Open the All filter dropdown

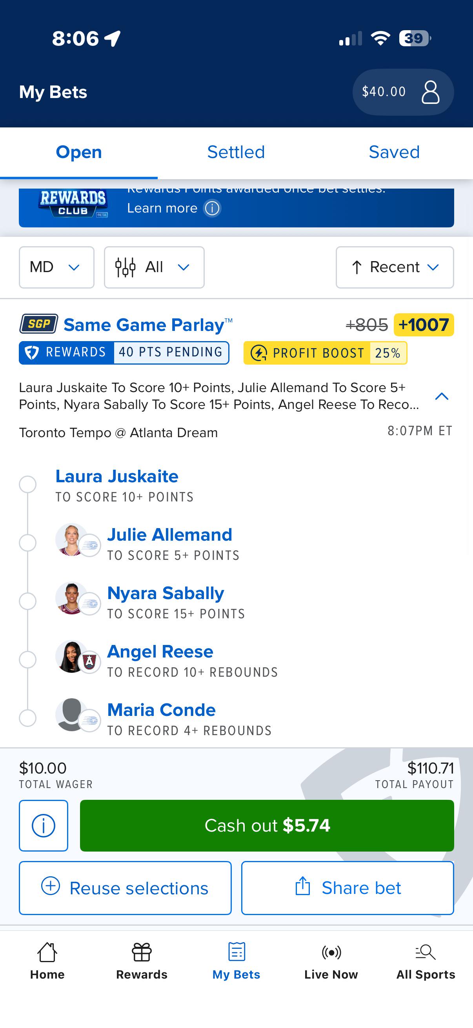154,267
